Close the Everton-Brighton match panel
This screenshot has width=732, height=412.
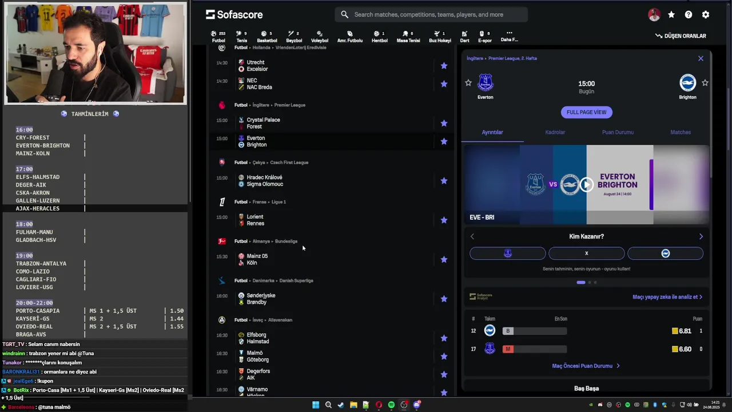(701, 58)
